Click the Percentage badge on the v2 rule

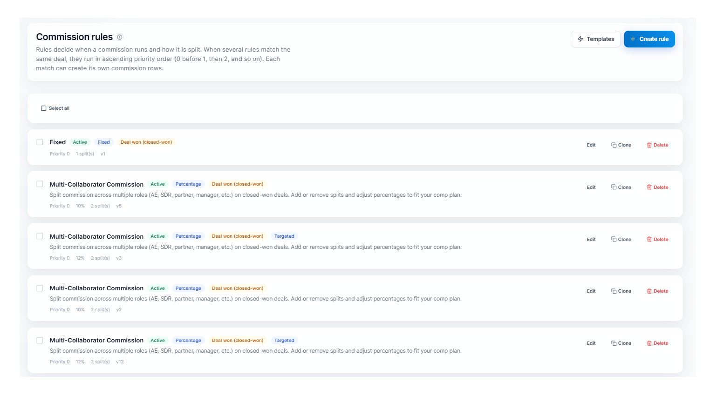click(188, 288)
